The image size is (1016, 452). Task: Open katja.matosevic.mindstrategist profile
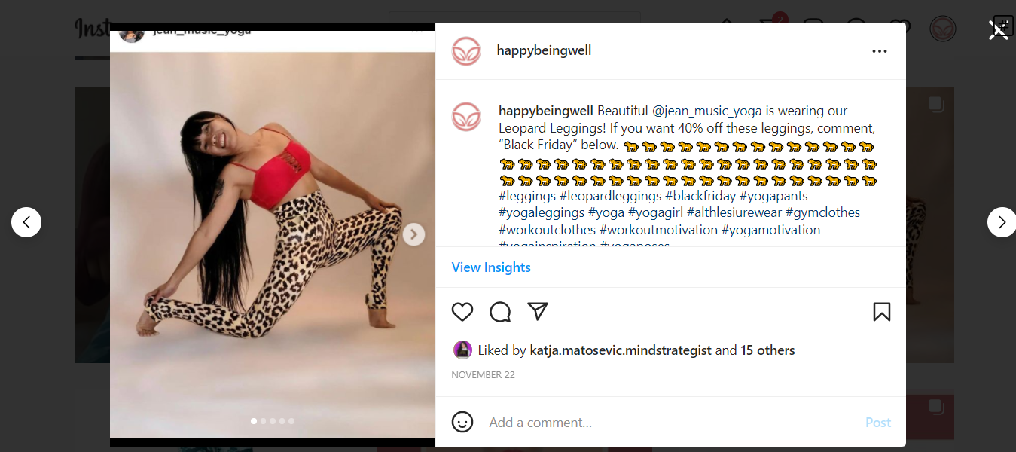(x=621, y=350)
